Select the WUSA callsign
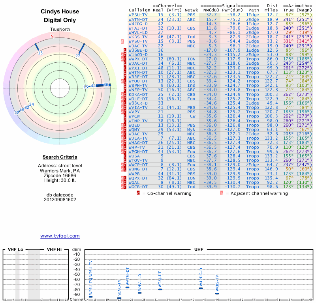The height and width of the screenshot is (303, 316). coord(134,156)
